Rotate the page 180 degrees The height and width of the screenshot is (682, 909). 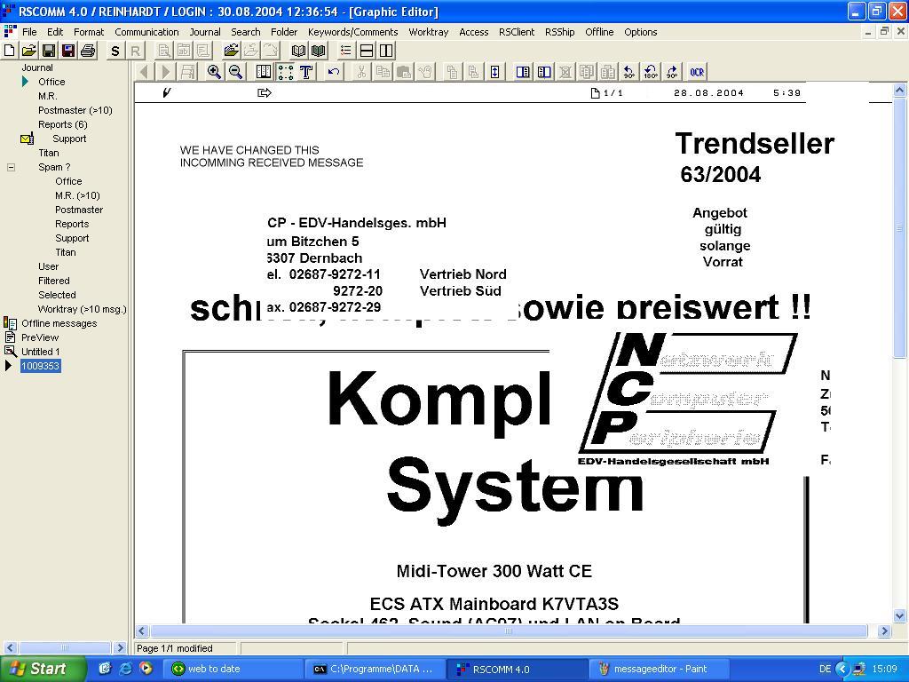pos(651,72)
